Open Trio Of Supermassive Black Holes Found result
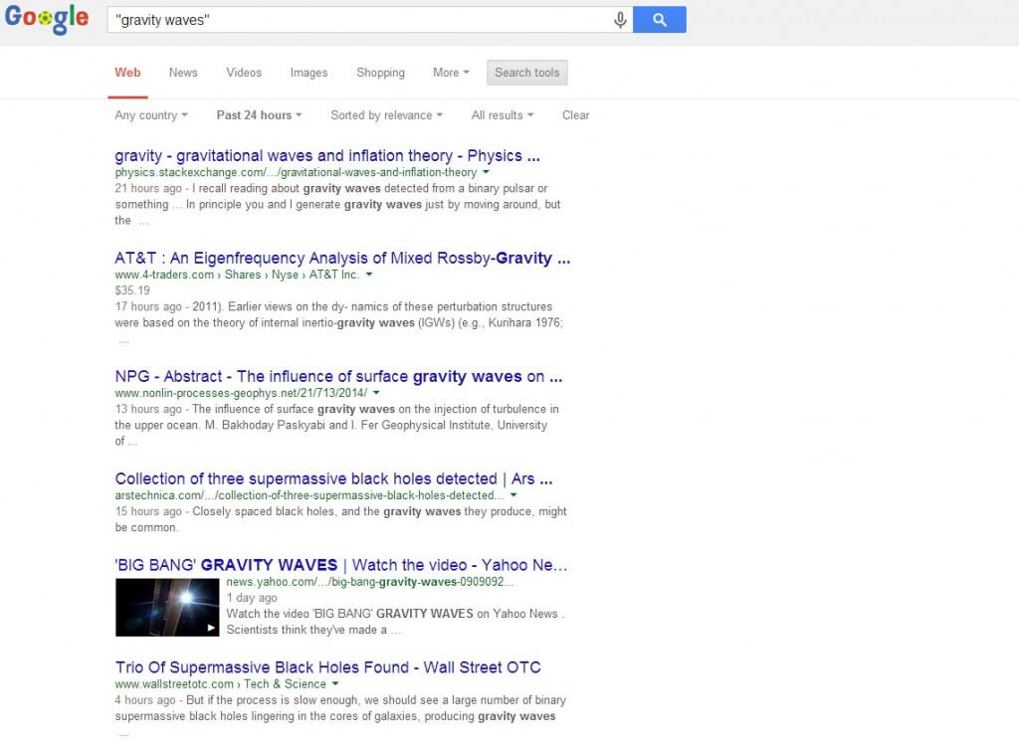The height and width of the screenshot is (753, 1019). (x=327, y=667)
